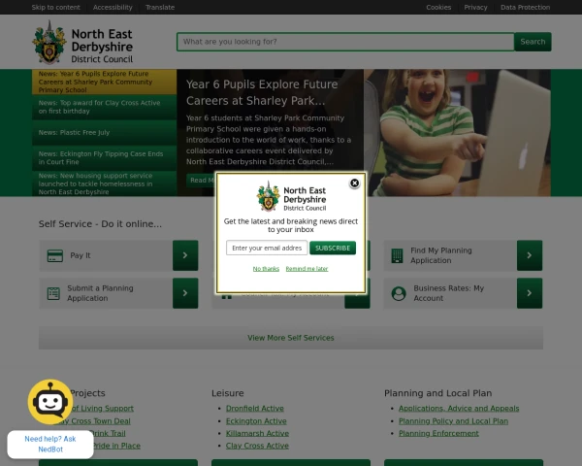Click the council crest logo inside popup

(268, 196)
